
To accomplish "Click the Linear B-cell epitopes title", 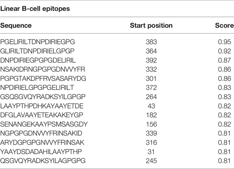I will point(35,9).
